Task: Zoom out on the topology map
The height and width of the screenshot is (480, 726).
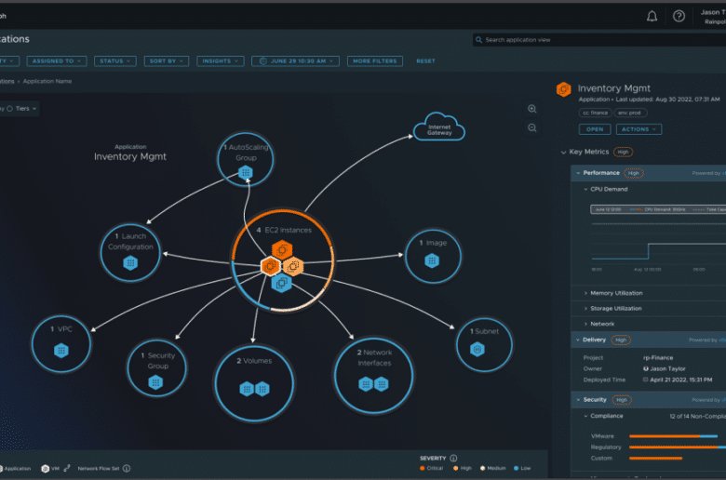Action: pyautogui.click(x=532, y=127)
